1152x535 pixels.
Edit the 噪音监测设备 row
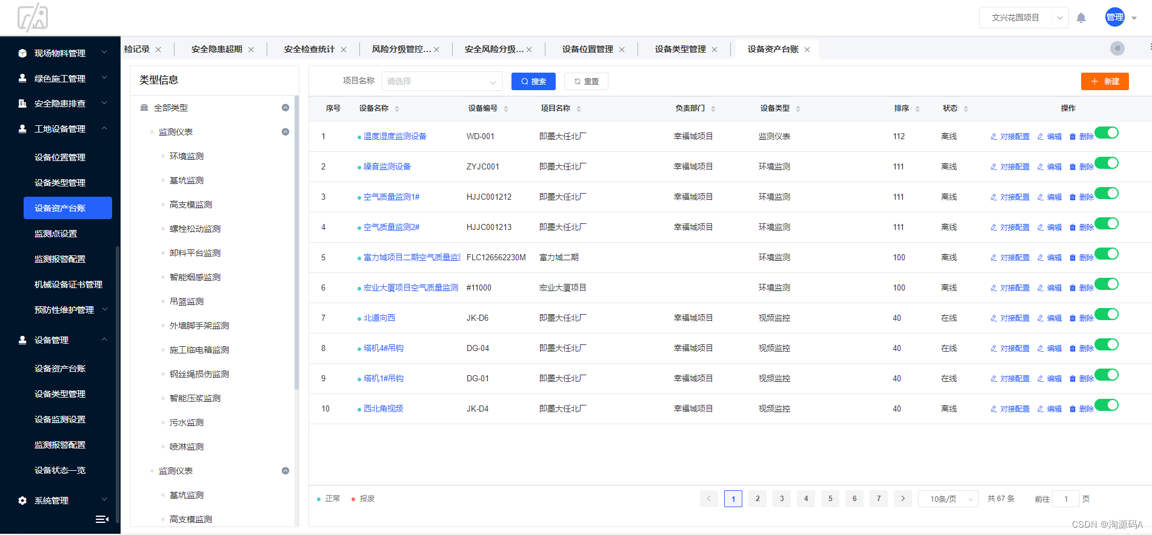pyautogui.click(x=1050, y=167)
